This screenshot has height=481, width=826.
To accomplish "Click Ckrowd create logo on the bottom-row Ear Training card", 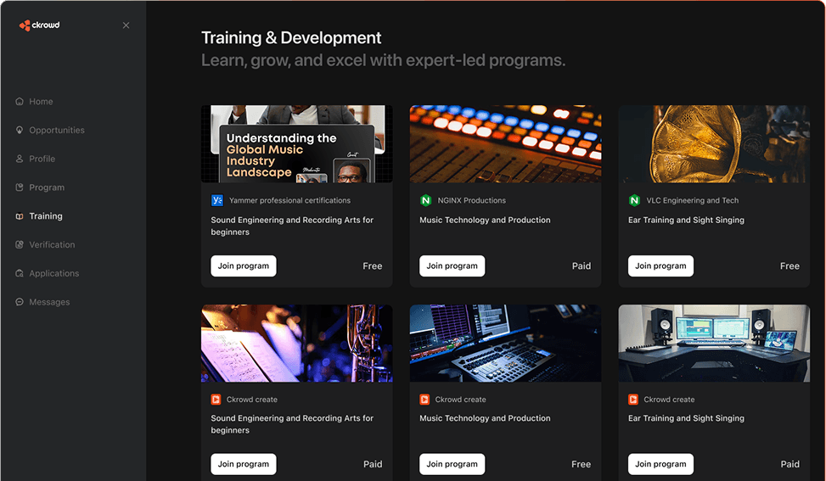I will point(633,400).
